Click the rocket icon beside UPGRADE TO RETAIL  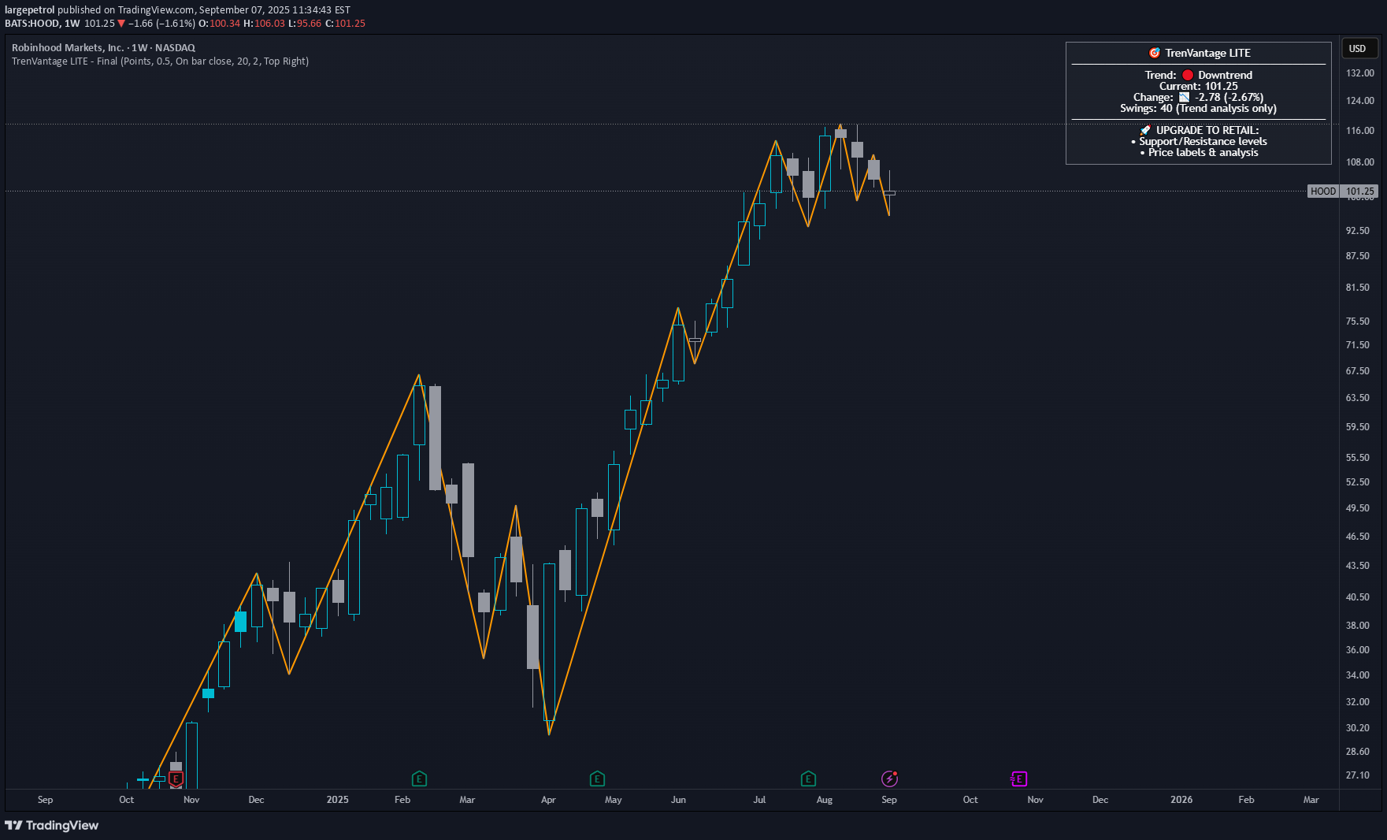click(1145, 130)
